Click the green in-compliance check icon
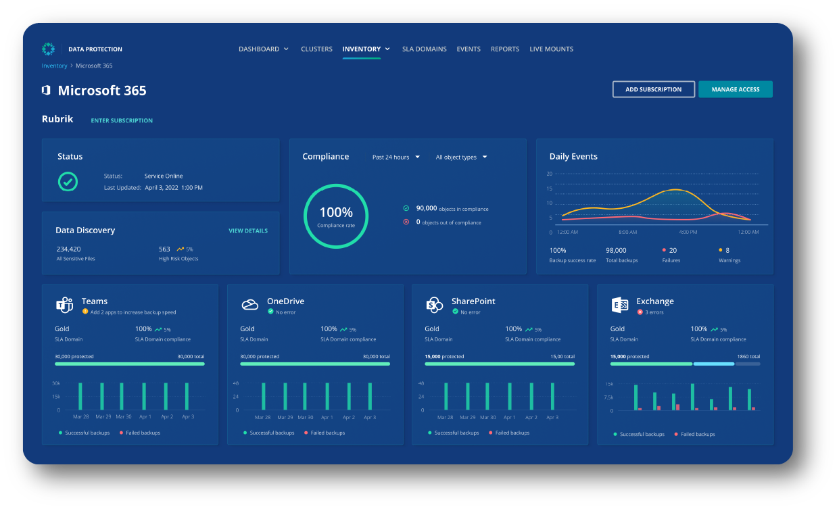The height and width of the screenshot is (511, 839). coord(406,209)
